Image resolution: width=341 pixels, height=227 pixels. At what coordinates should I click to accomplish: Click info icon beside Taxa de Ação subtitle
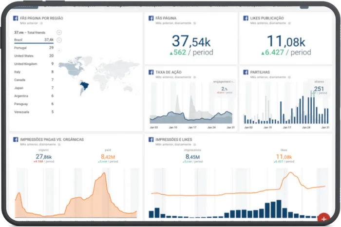coord(195,77)
